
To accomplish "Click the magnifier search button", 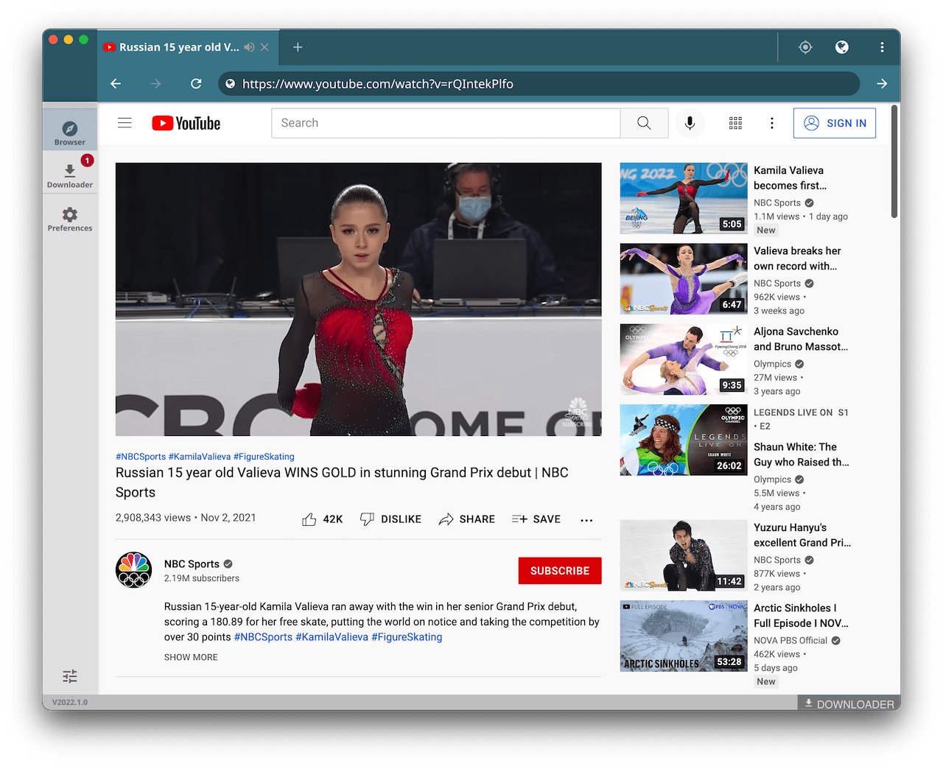I will (644, 123).
